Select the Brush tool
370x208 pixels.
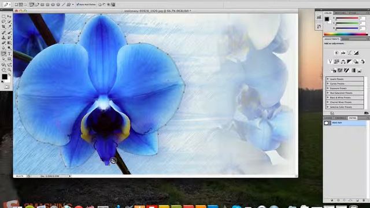click(9, 32)
